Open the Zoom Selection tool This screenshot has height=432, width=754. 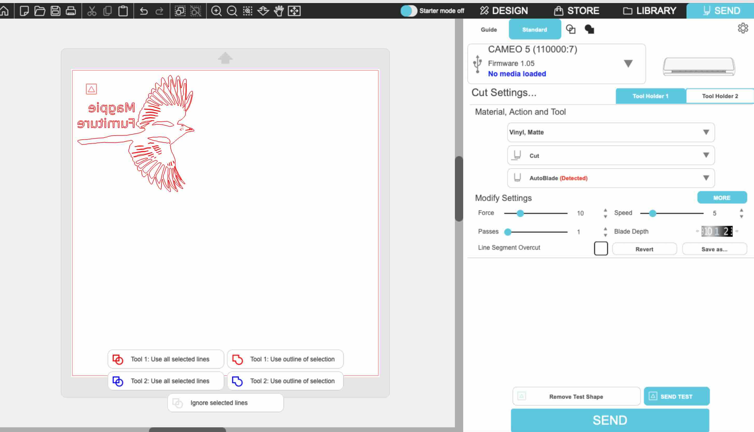[247, 11]
